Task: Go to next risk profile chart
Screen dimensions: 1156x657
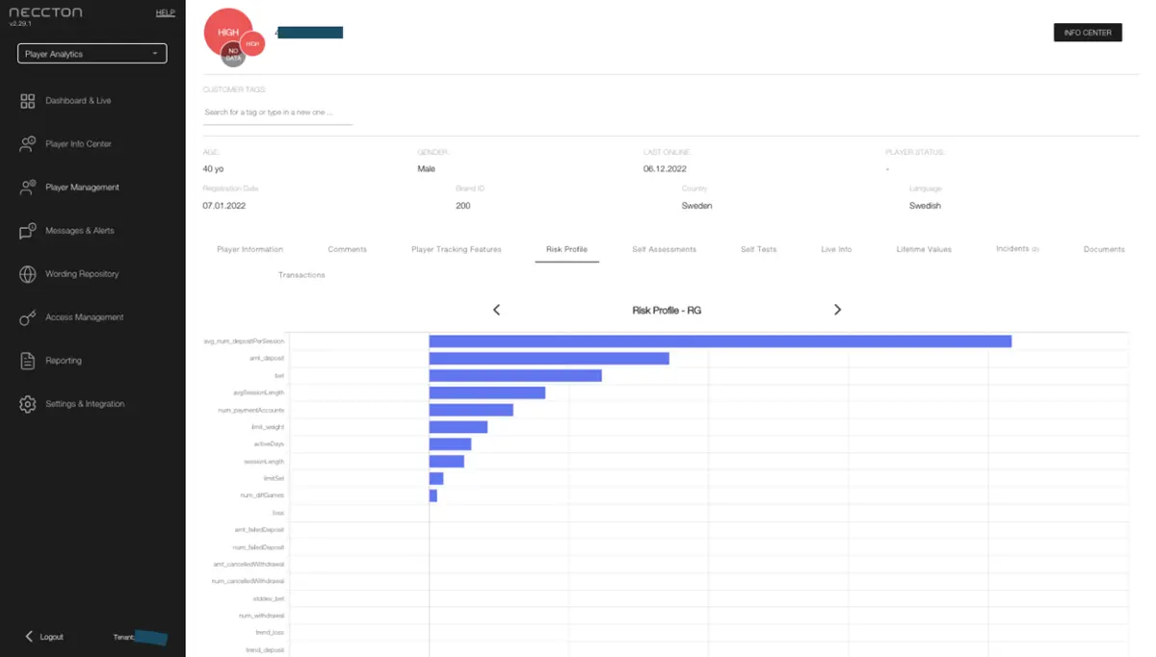Action: click(x=837, y=310)
